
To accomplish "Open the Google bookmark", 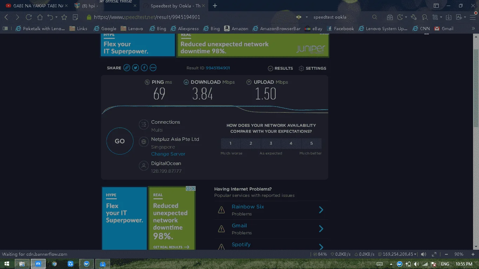I will coord(105,29).
